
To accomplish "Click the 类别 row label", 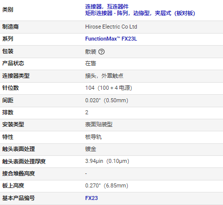I will point(8,10).
